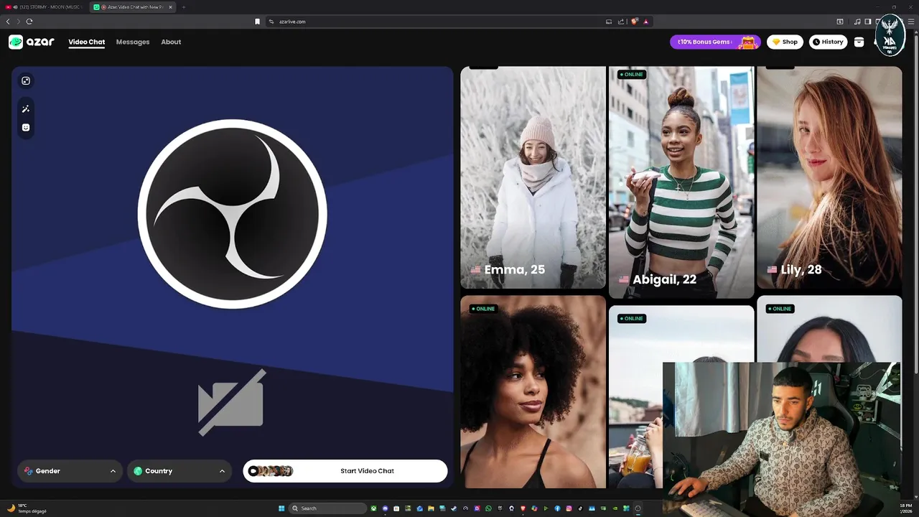The image size is (919, 517).
Task: Open the Shop button
Action: click(x=785, y=42)
